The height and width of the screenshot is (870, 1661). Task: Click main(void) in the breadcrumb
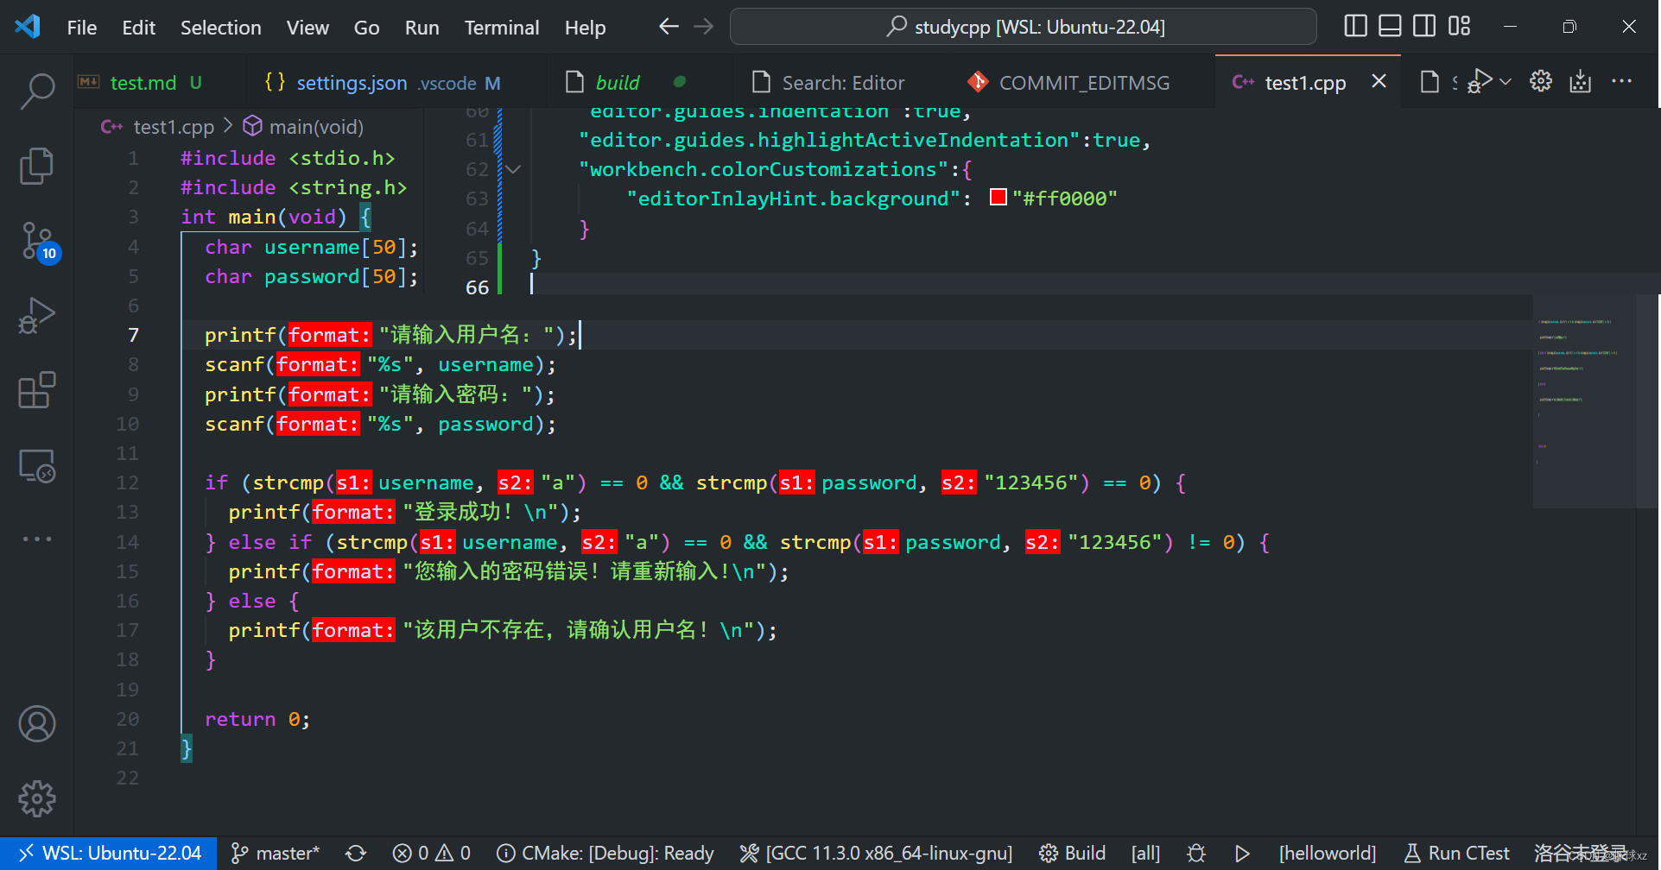point(316,127)
